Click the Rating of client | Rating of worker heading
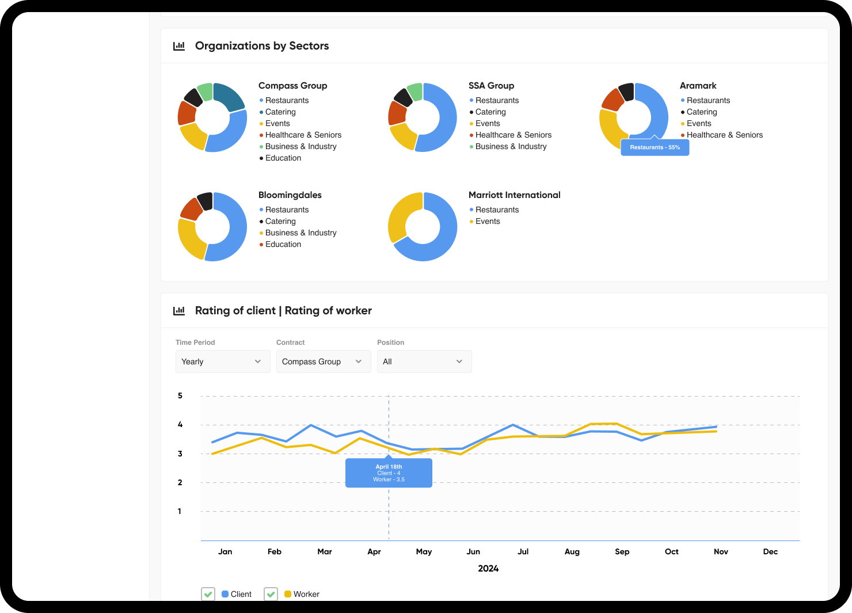 click(283, 311)
